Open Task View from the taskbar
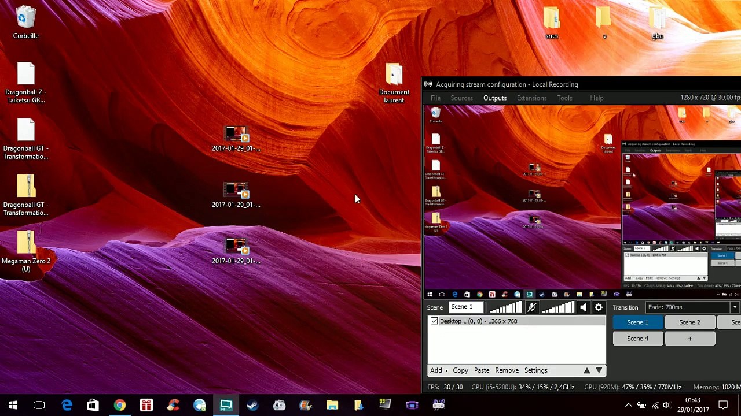 (39, 405)
